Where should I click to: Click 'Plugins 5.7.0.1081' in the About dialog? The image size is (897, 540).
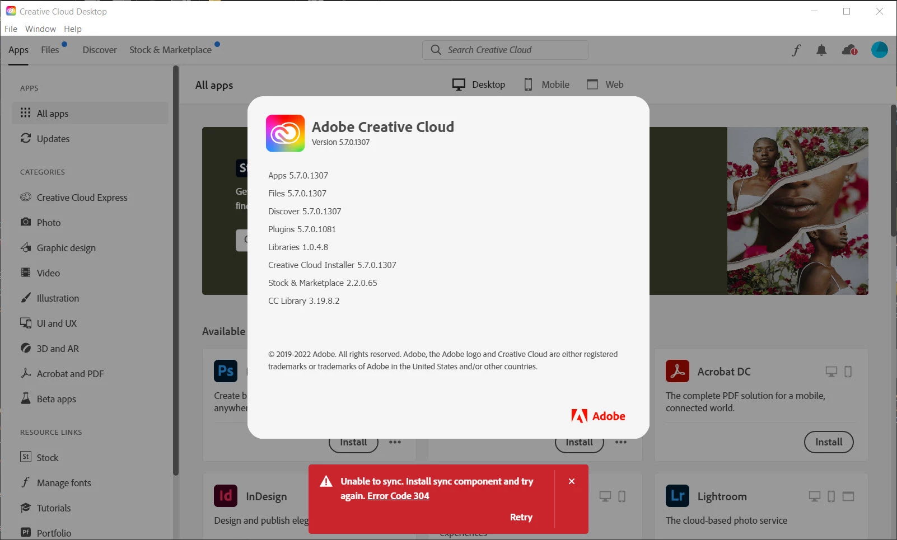pos(302,229)
